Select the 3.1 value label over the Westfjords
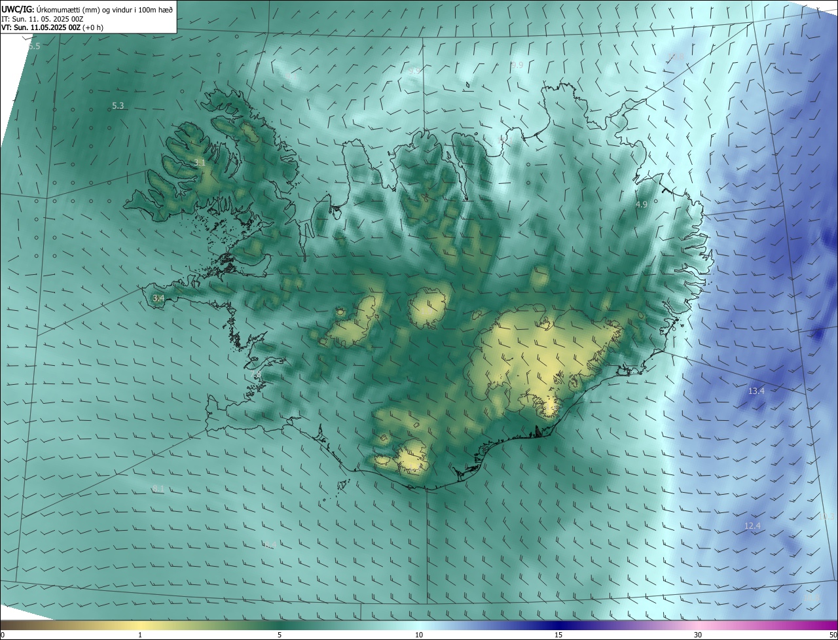This screenshot has height=640, width=838. (200, 162)
